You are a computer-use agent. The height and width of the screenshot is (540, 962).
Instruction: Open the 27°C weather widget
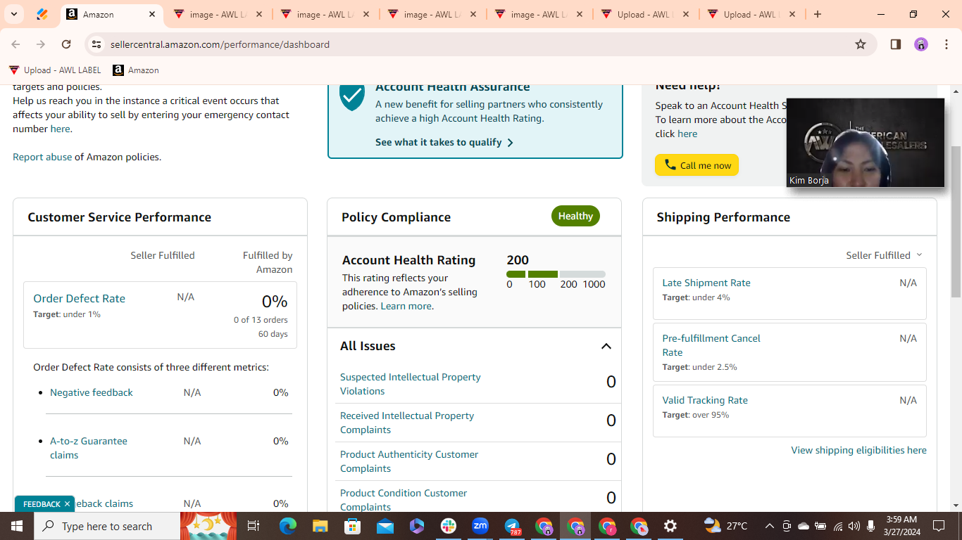[726, 526]
